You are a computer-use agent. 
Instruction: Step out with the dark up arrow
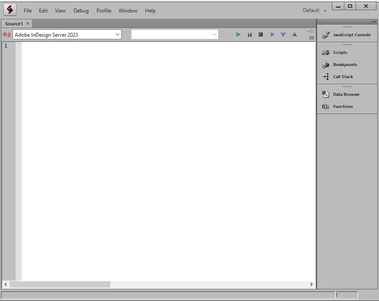294,35
